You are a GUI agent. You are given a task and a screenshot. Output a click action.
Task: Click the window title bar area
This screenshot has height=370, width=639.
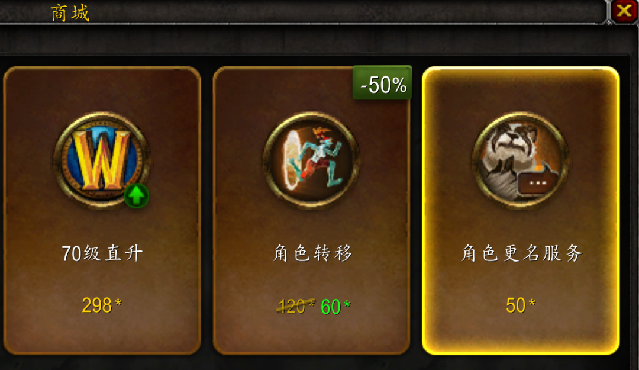coord(304,12)
